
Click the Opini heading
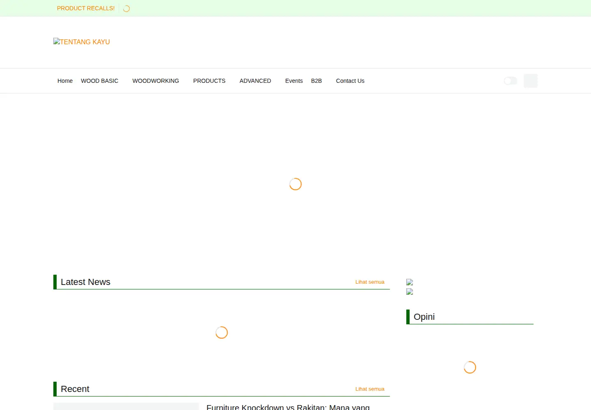[x=424, y=317]
